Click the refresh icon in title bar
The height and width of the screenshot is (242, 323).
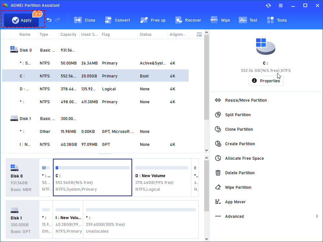point(268,5)
